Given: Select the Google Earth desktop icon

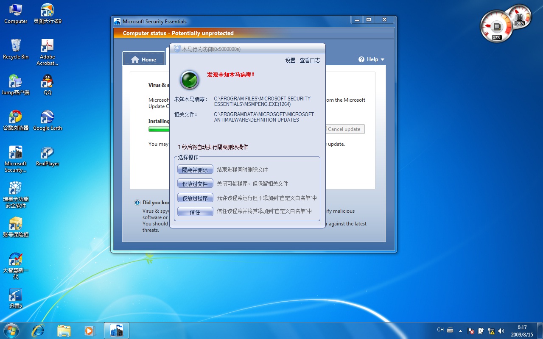Looking at the screenshot, I should click(x=48, y=120).
